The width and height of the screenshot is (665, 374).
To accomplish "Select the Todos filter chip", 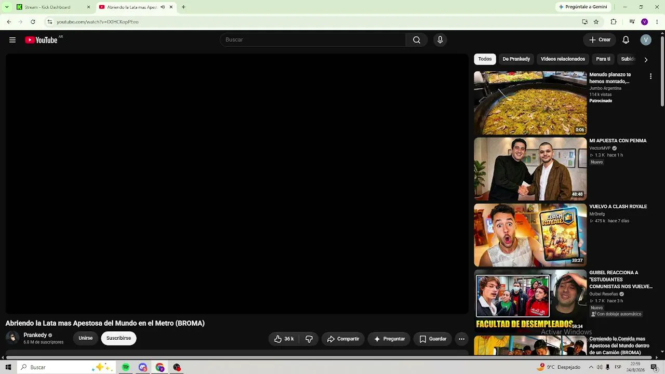I will (485, 59).
